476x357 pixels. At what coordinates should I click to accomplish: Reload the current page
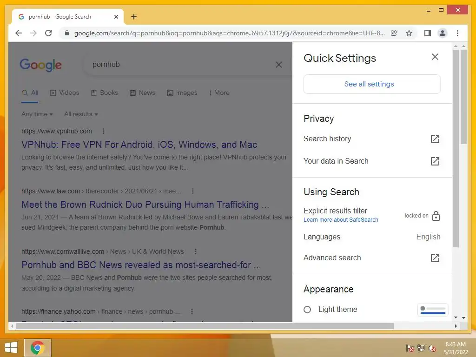[48, 33]
